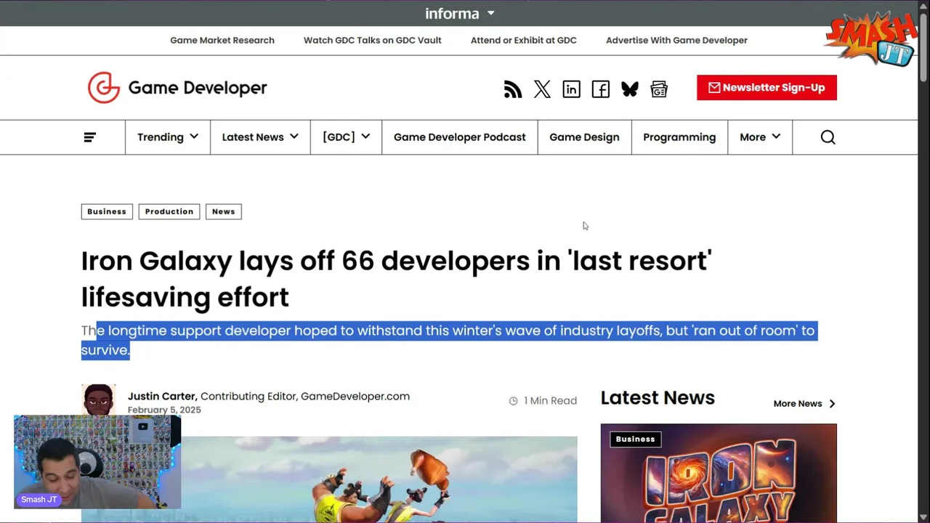Viewport: 930px width, 523px height.
Task: Click the Game Developer logo
Action: (x=177, y=88)
